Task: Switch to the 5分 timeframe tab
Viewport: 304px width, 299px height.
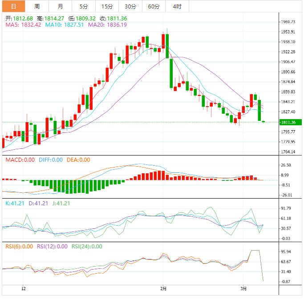Action: pyautogui.click(x=84, y=6)
